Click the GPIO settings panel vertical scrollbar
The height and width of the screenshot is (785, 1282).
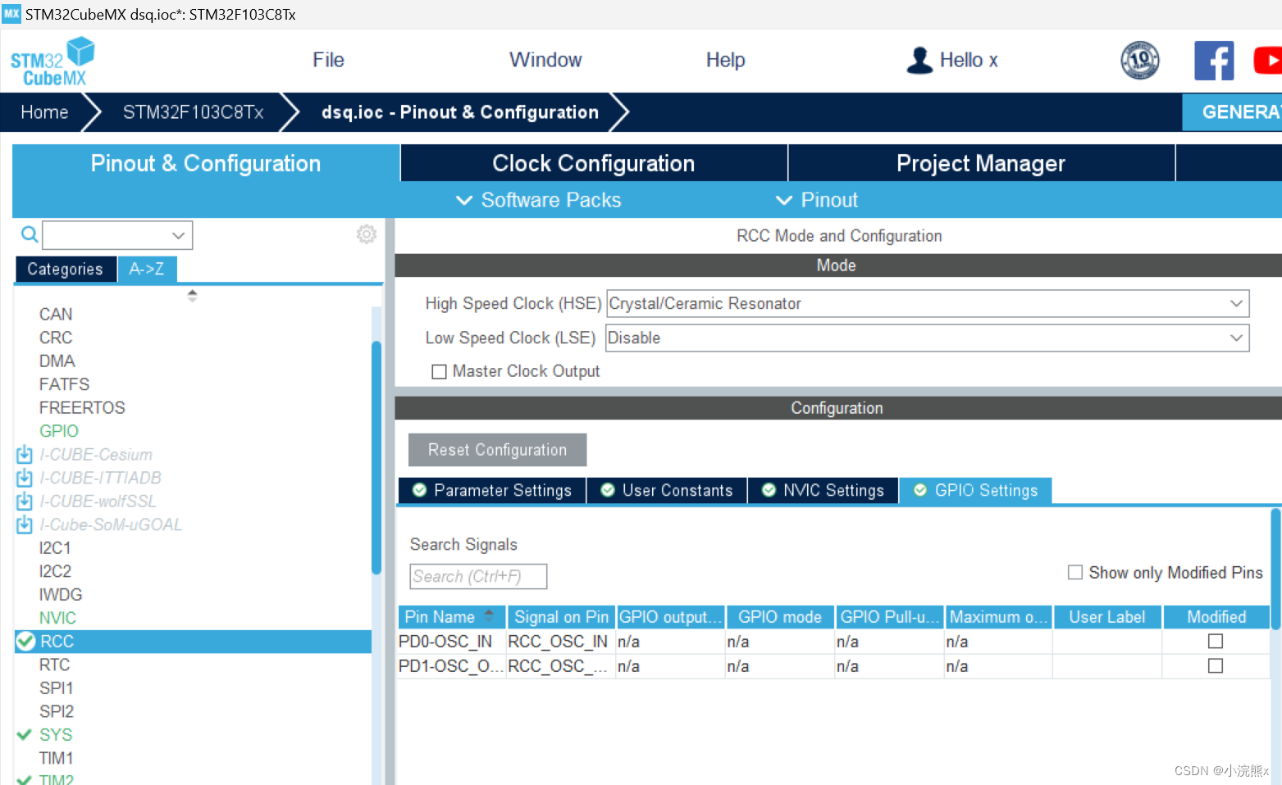tap(1275, 569)
